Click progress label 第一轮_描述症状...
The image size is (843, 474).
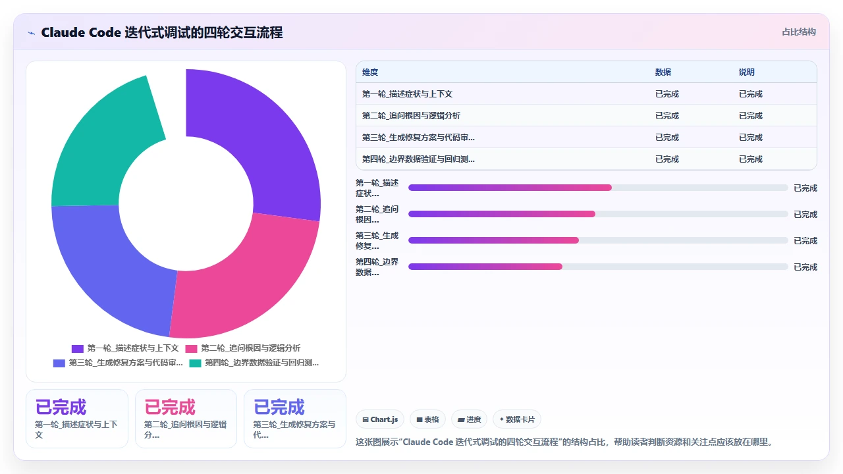coord(377,188)
